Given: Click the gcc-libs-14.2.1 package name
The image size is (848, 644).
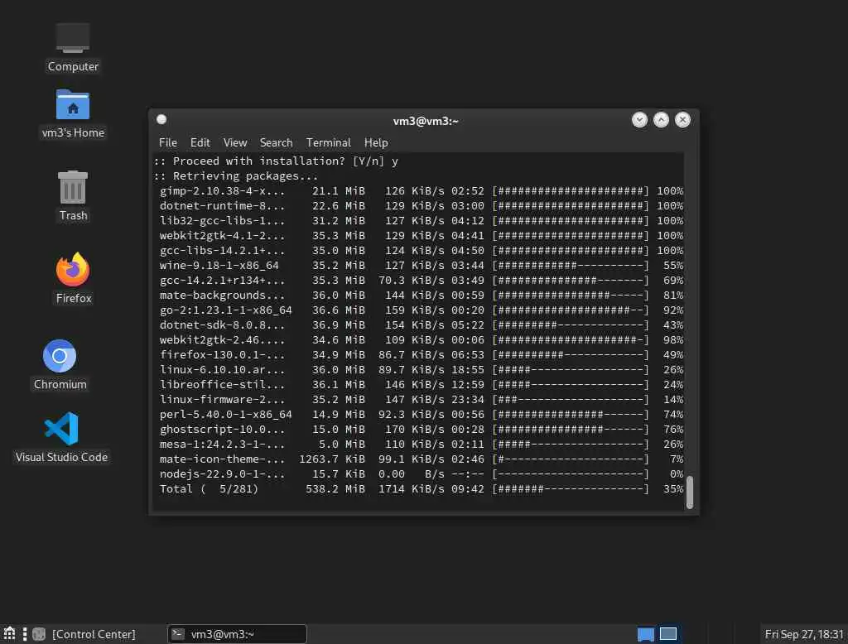Looking at the screenshot, I should (222, 250).
